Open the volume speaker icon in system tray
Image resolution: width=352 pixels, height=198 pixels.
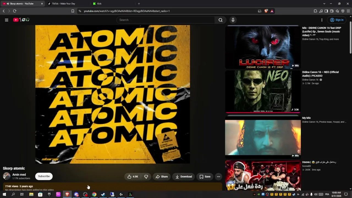point(316,194)
